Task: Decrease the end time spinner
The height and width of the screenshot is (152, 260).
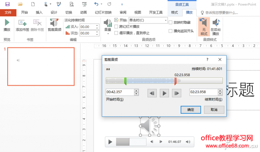Action: tap(220, 94)
